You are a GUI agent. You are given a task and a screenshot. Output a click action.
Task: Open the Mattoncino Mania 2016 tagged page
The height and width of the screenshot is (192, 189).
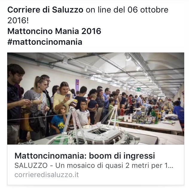tap(54, 31)
